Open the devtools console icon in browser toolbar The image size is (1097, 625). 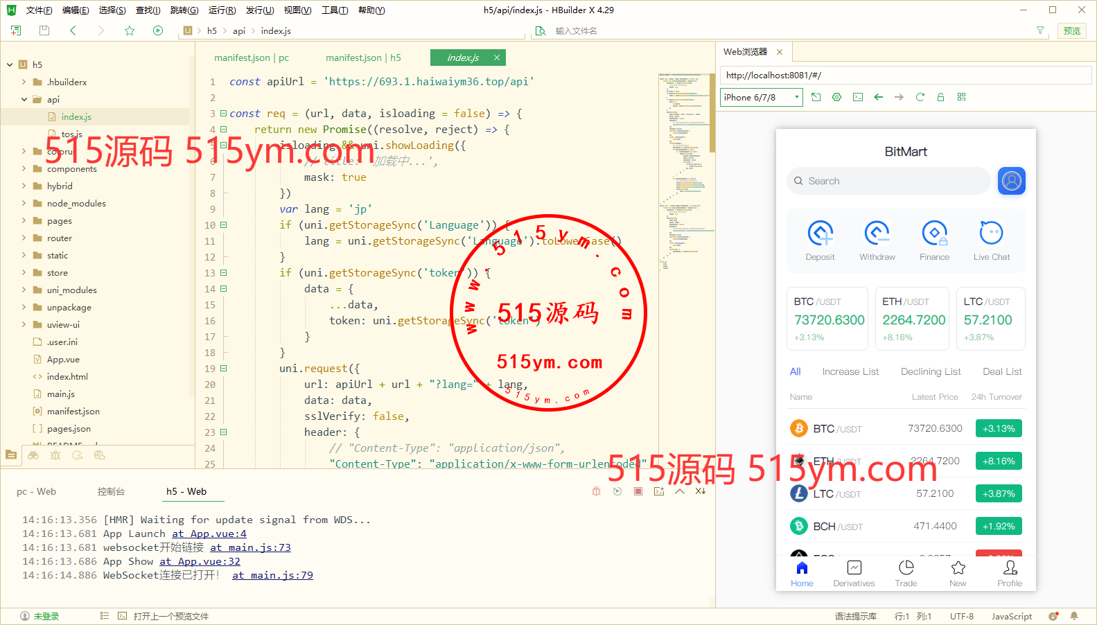[857, 97]
